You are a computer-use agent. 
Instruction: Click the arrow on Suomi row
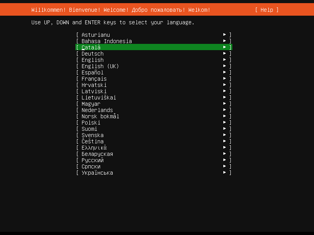tap(225, 129)
